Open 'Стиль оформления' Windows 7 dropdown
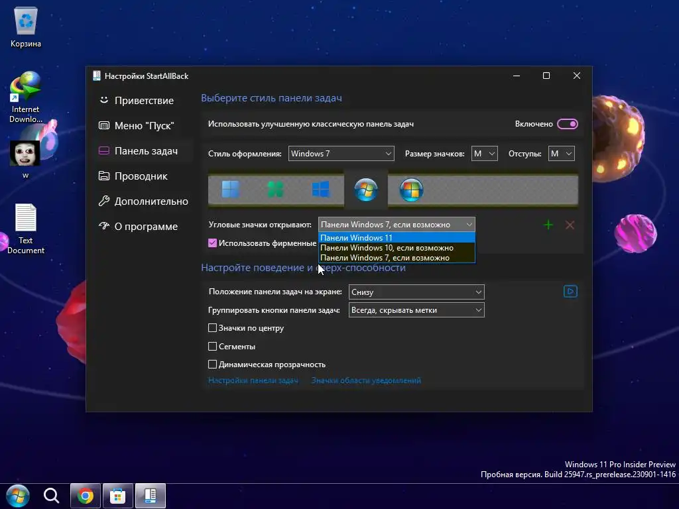The height and width of the screenshot is (509, 679). tap(341, 154)
